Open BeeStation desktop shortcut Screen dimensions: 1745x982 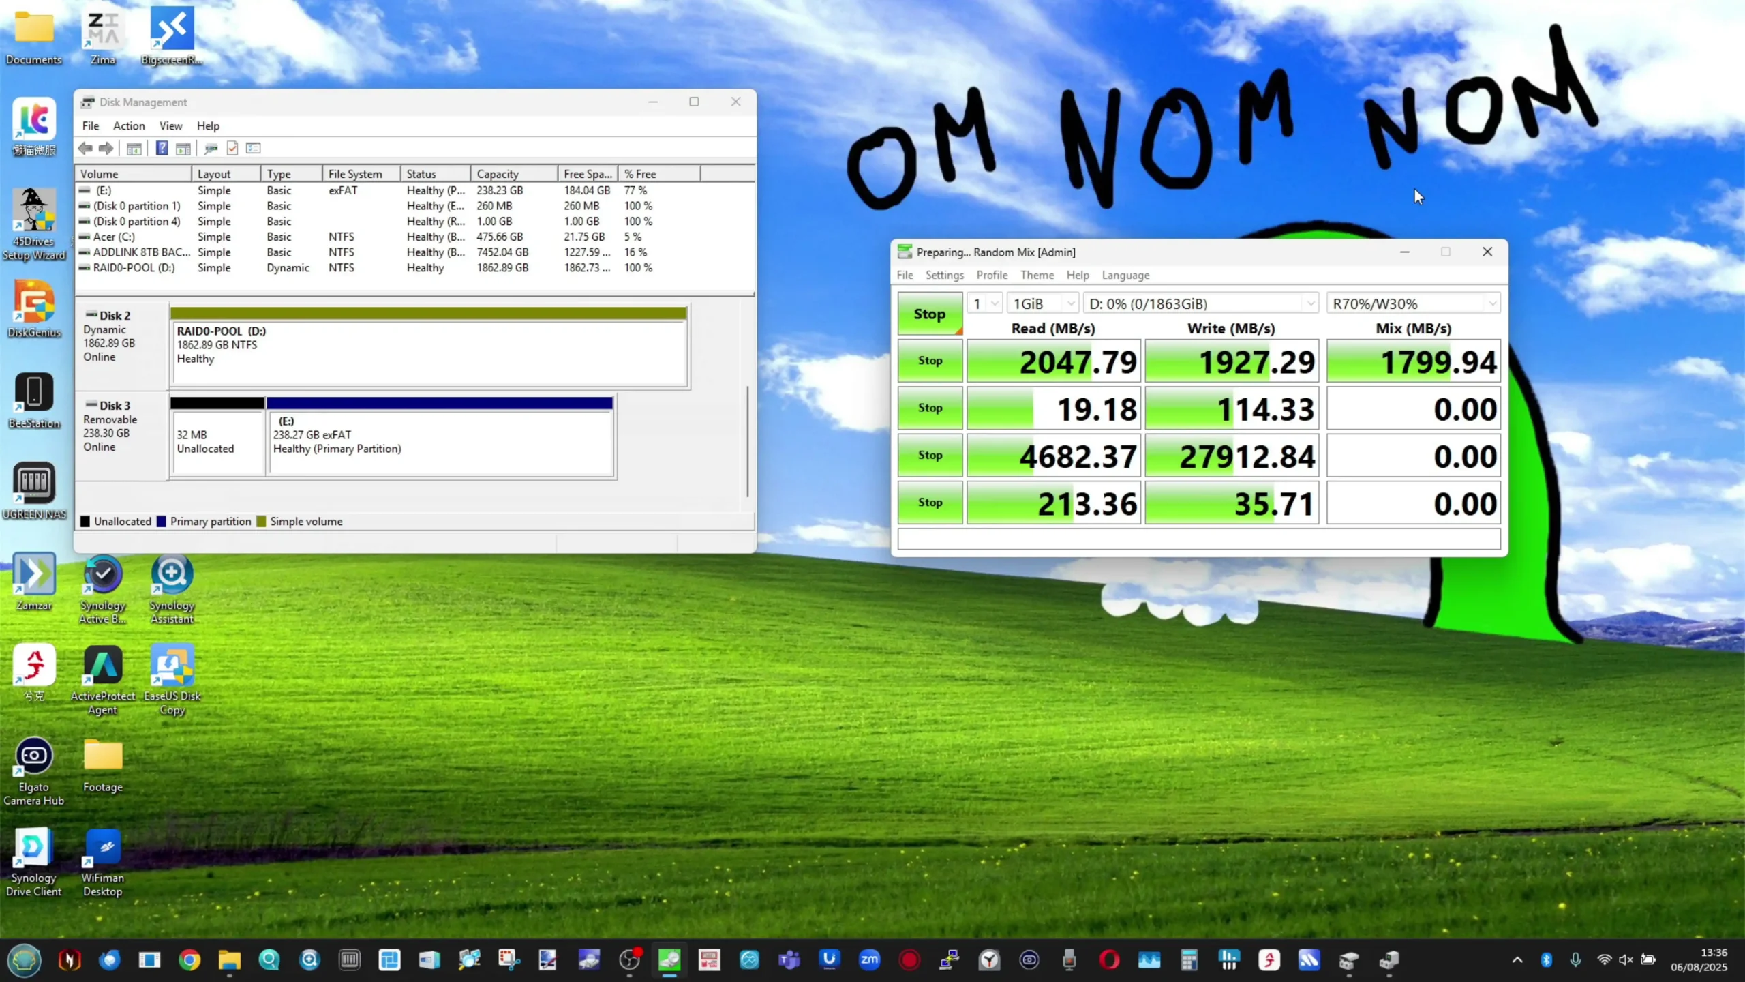click(34, 401)
